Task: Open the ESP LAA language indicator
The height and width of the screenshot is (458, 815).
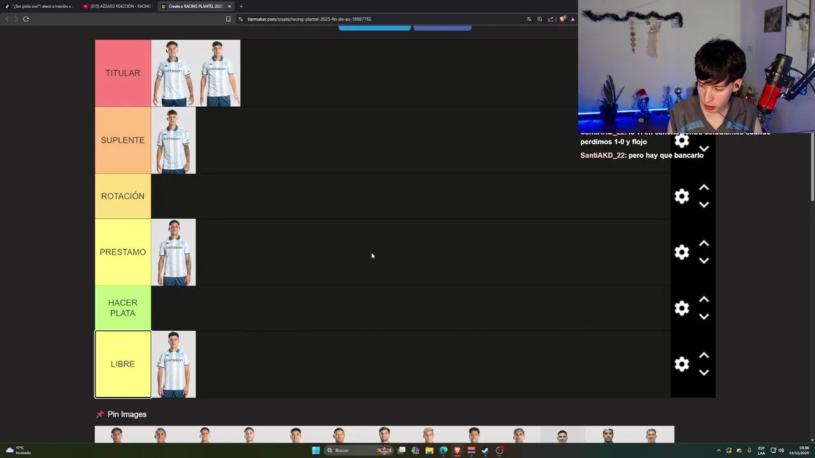Action: (x=762, y=450)
